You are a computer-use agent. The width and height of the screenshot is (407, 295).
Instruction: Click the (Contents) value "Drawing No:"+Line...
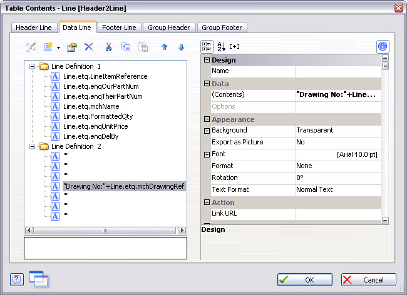click(x=338, y=95)
